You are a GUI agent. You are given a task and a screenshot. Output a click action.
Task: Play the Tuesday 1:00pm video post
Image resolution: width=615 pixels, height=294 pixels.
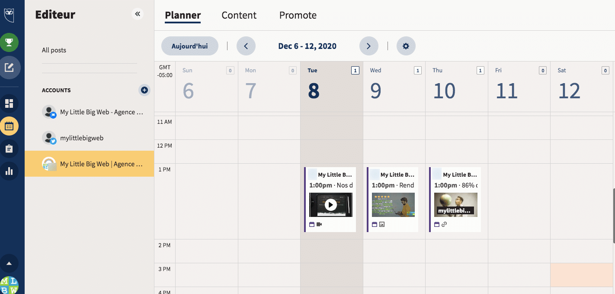tap(331, 205)
